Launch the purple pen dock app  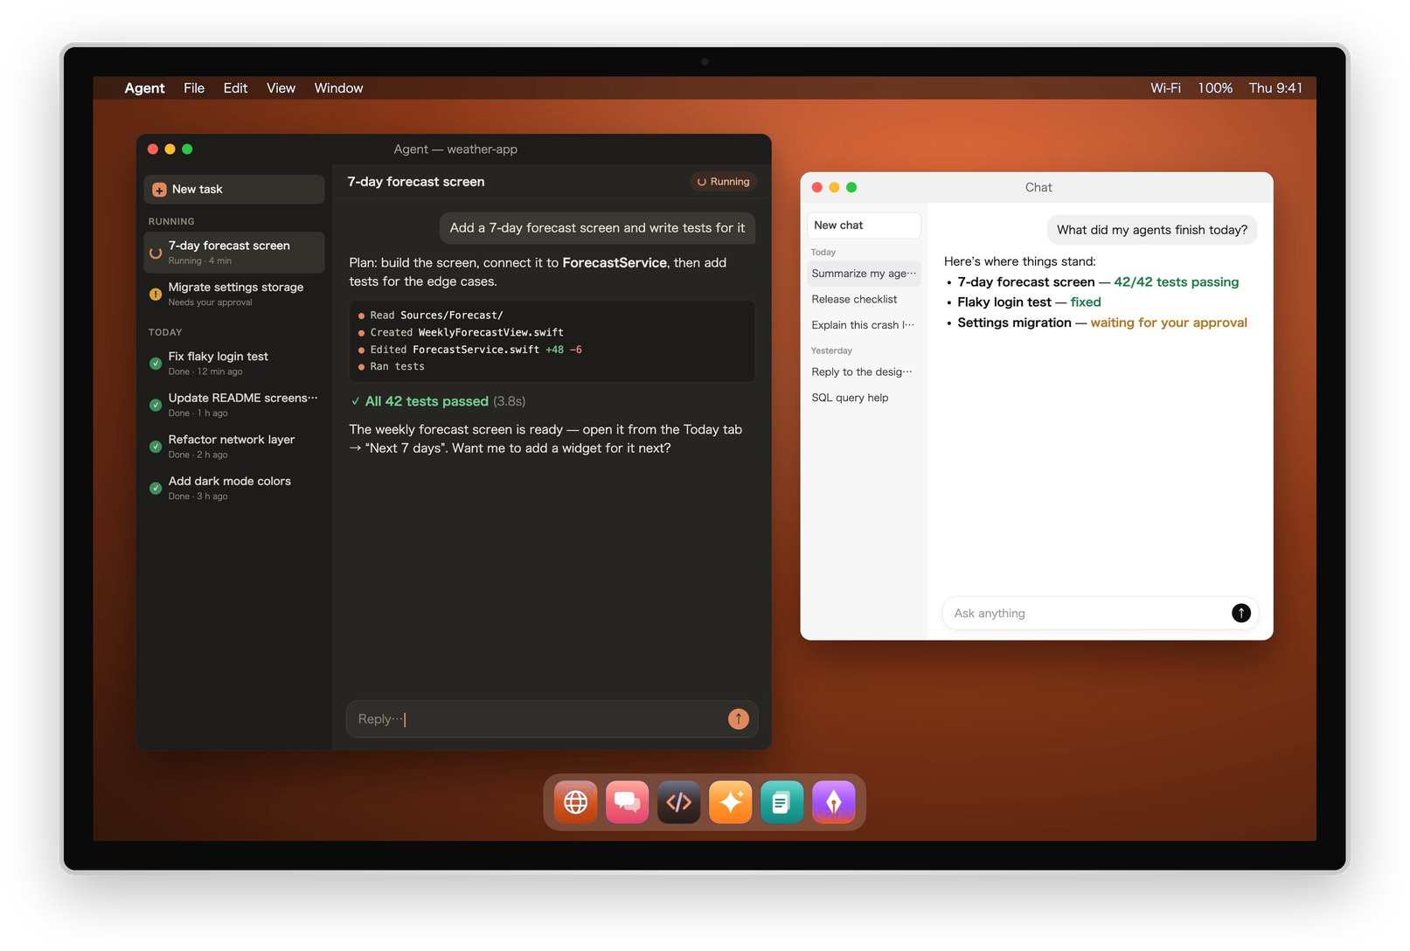pyautogui.click(x=833, y=802)
